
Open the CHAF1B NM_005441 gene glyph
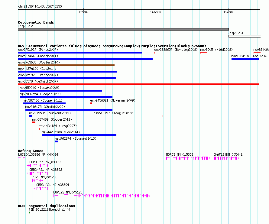pyautogui.click(x=226, y=158)
